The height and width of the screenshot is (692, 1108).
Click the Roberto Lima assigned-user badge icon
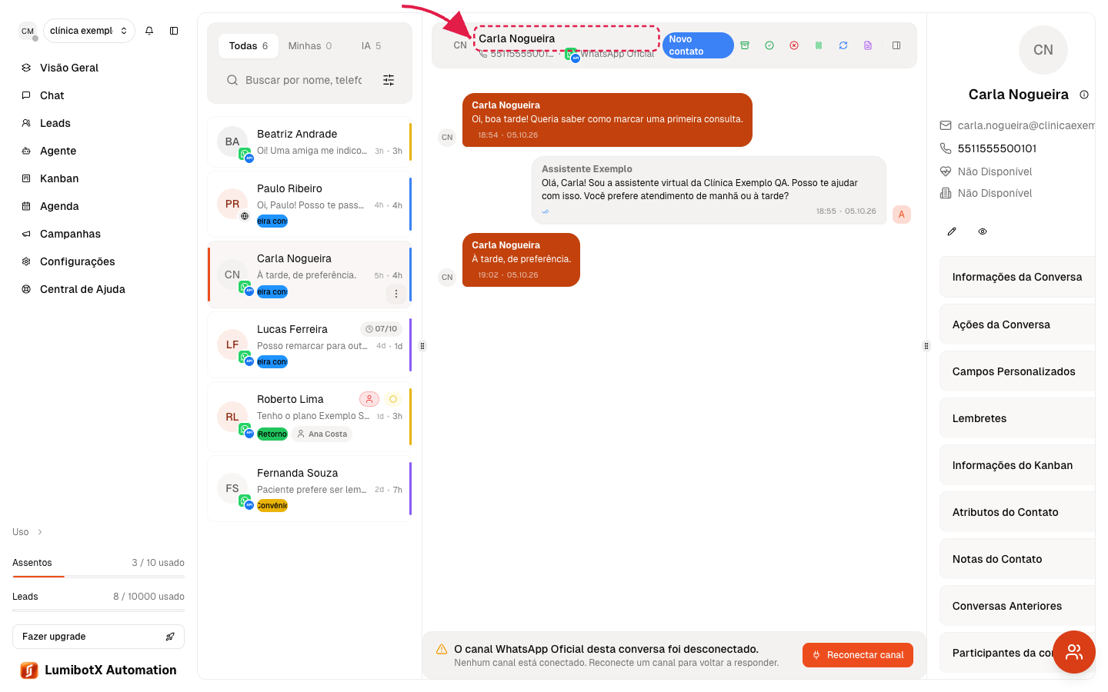pos(369,399)
